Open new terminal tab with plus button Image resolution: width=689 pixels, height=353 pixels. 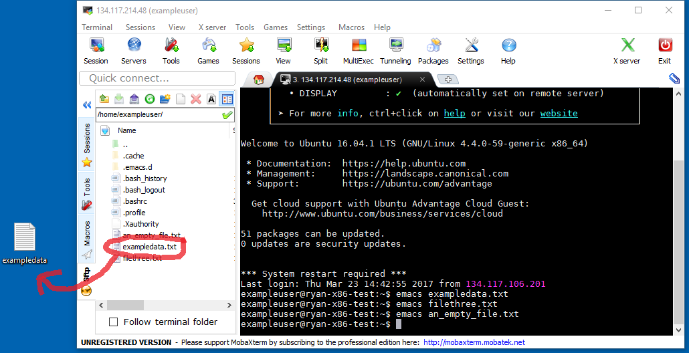click(448, 79)
